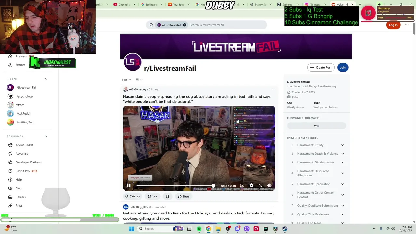
Task: Pause the Hasan video clip
Action: click(129, 186)
